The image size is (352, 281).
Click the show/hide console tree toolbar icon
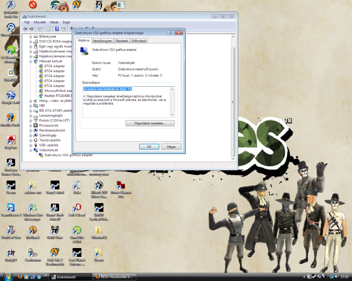point(40,29)
